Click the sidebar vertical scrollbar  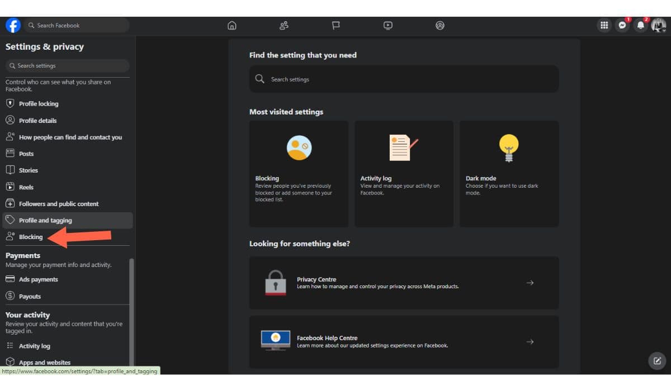[131, 313]
